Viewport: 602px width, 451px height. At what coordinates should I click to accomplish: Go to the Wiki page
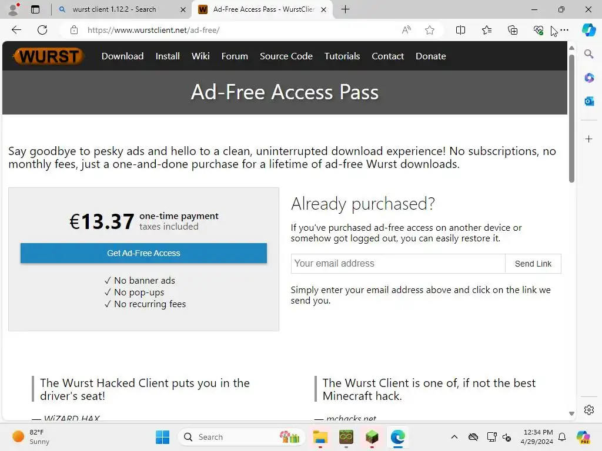(x=200, y=56)
